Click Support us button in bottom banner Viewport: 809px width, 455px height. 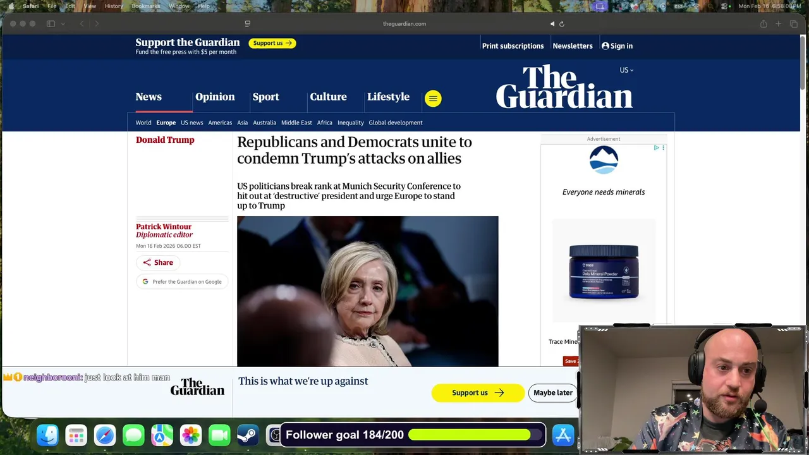coord(478,392)
